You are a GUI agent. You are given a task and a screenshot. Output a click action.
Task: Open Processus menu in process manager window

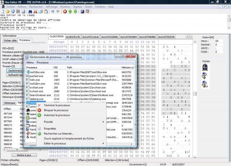pyautogui.click(x=43, y=63)
